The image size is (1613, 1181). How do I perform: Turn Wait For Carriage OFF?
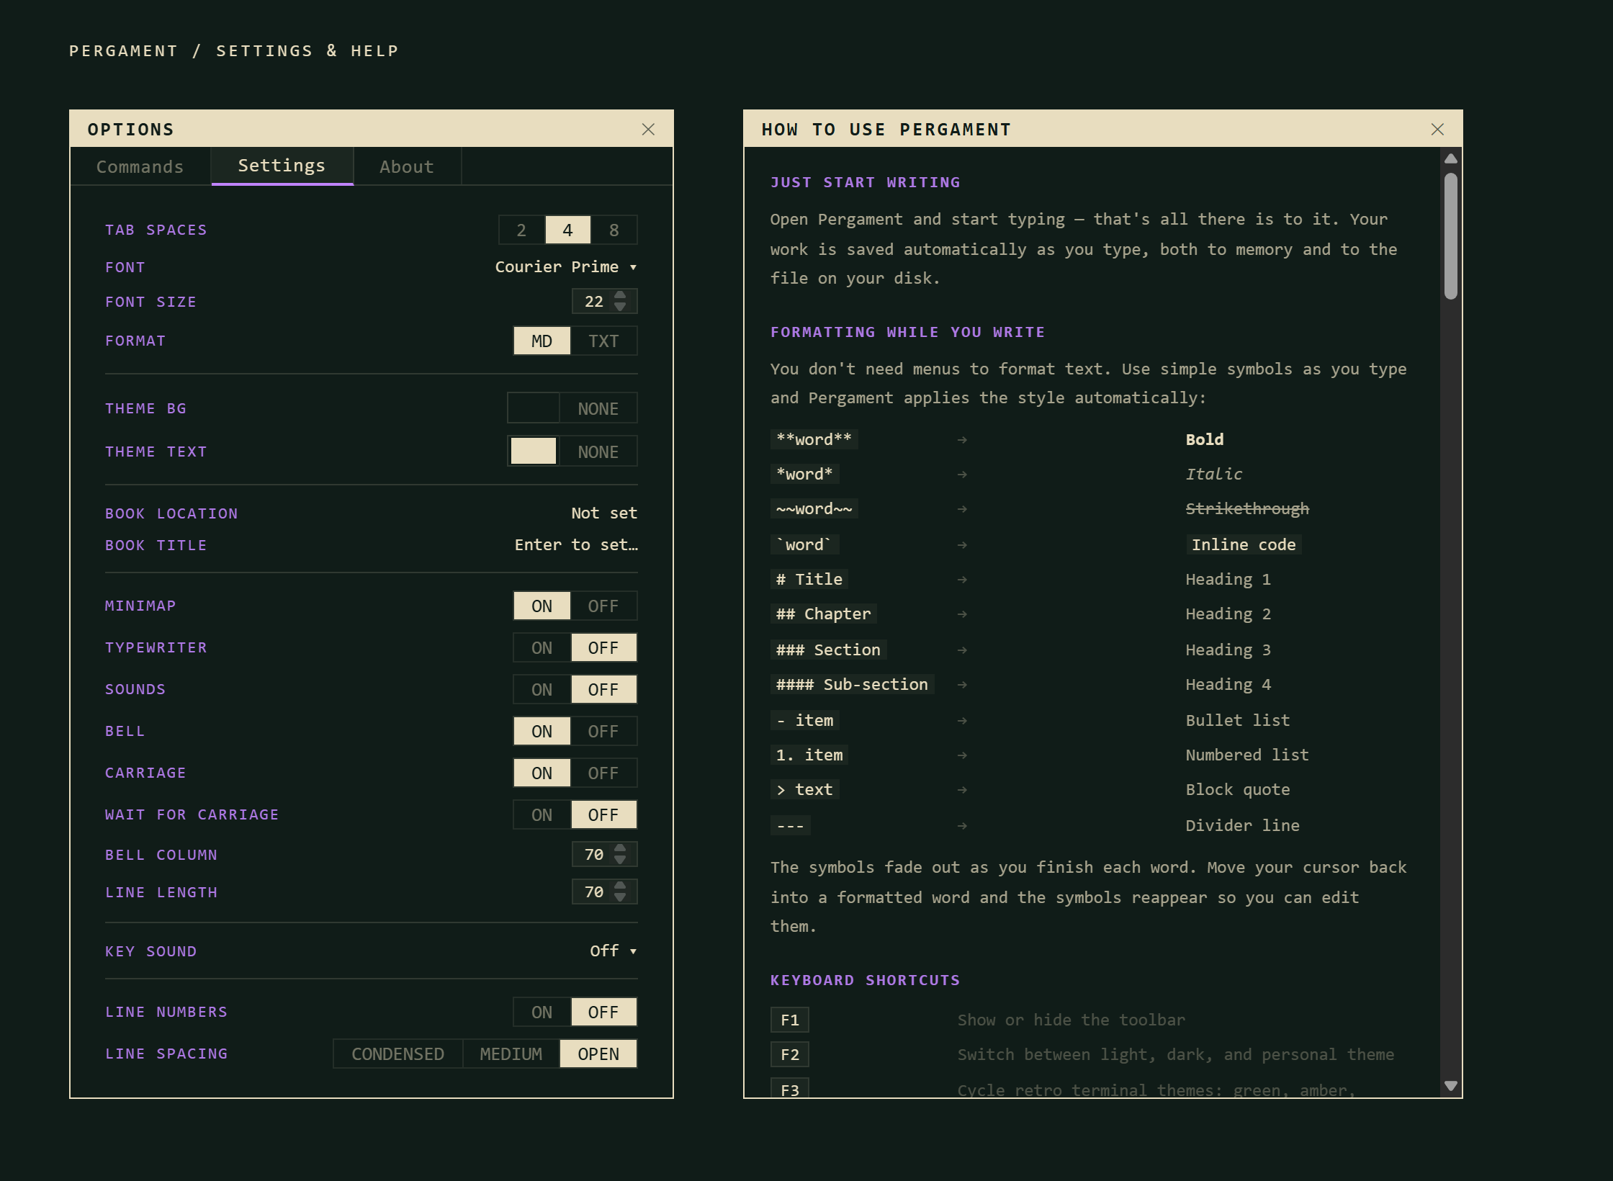coord(603,814)
